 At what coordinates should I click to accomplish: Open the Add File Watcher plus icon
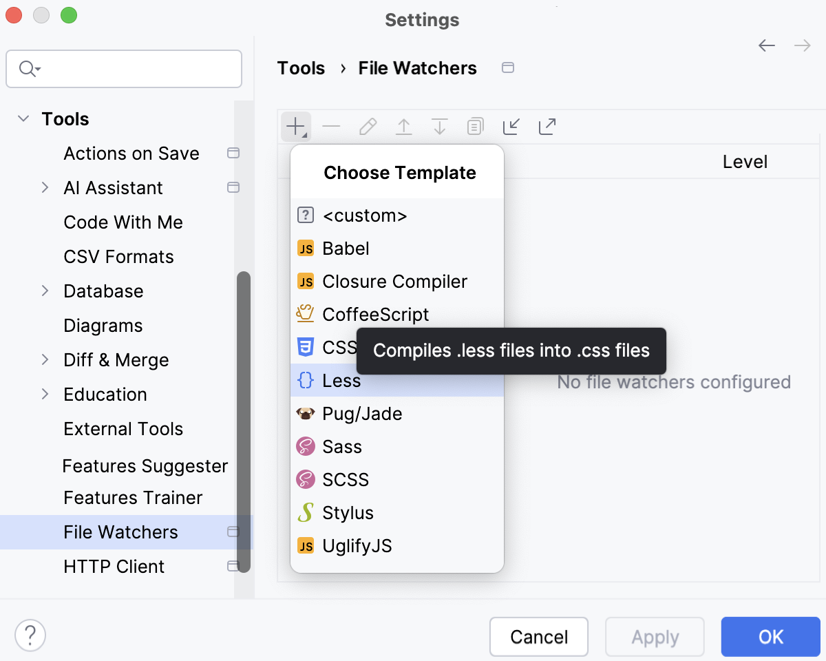point(296,126)
